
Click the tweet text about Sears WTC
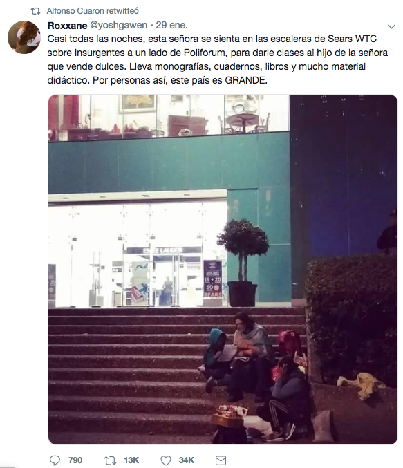[217, 59]
